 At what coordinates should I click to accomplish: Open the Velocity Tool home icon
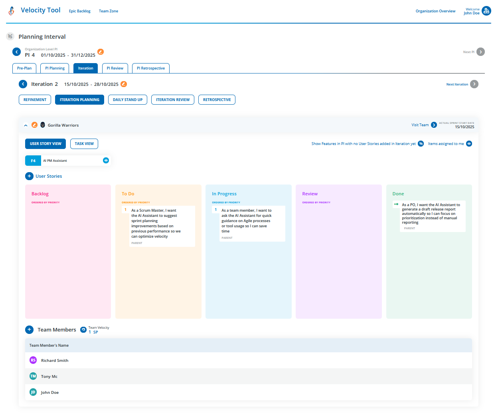coord(11,11)
